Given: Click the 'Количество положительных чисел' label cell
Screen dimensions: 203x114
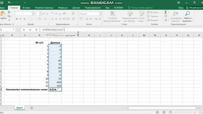Looking at the screenshot, I should 27,89.
